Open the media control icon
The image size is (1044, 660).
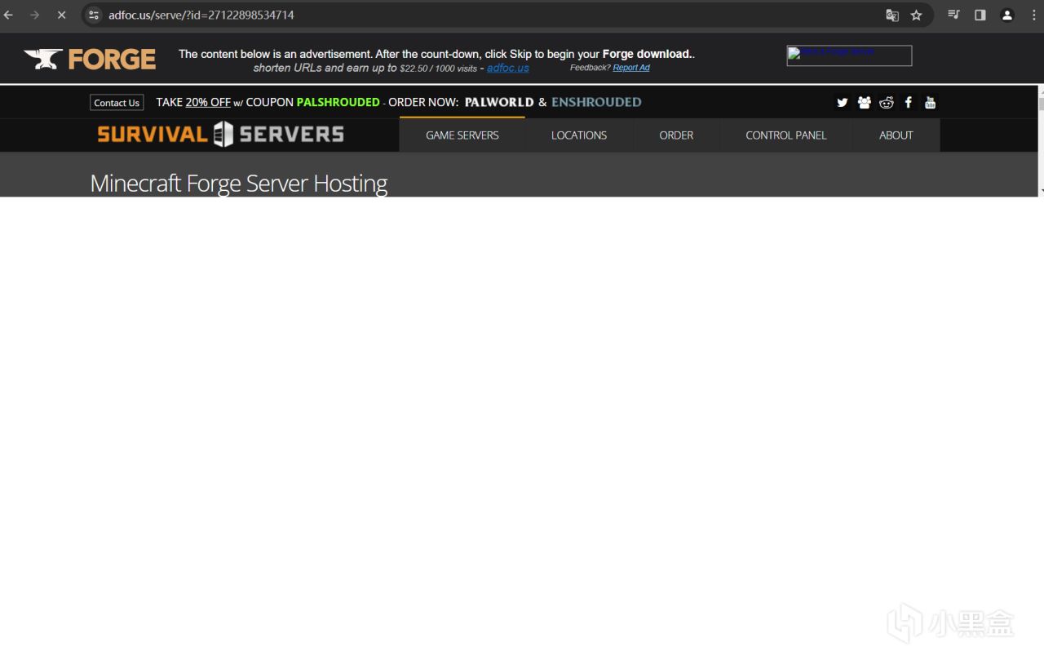(953, 15)
